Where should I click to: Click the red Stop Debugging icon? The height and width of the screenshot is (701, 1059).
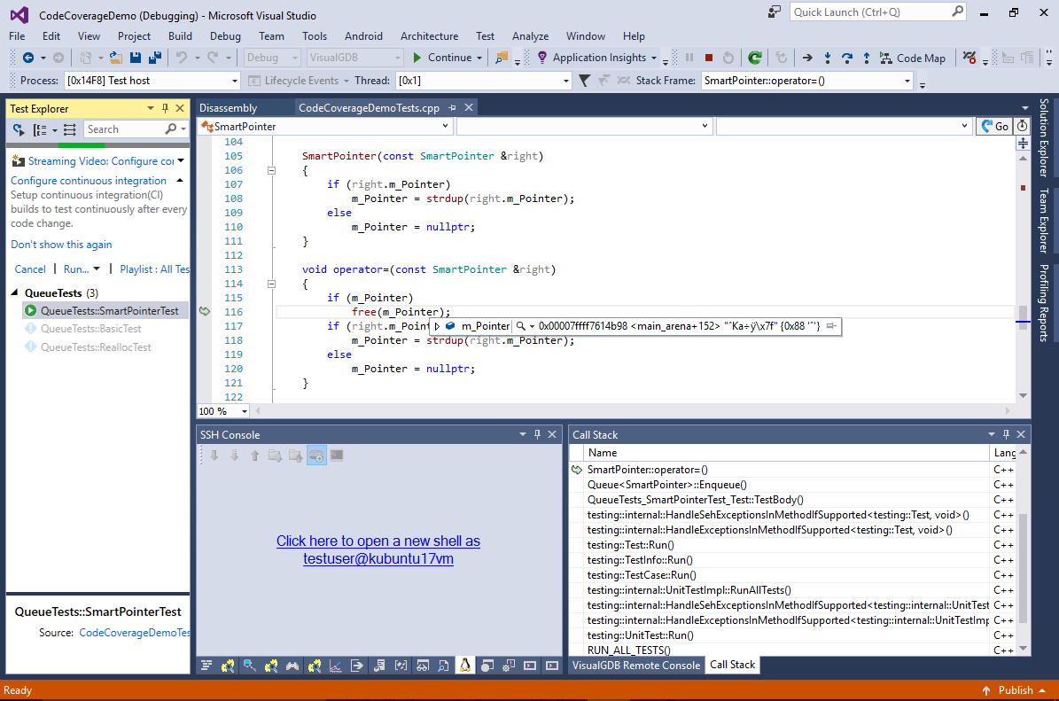pyautogui.click(x=708, y=58)
